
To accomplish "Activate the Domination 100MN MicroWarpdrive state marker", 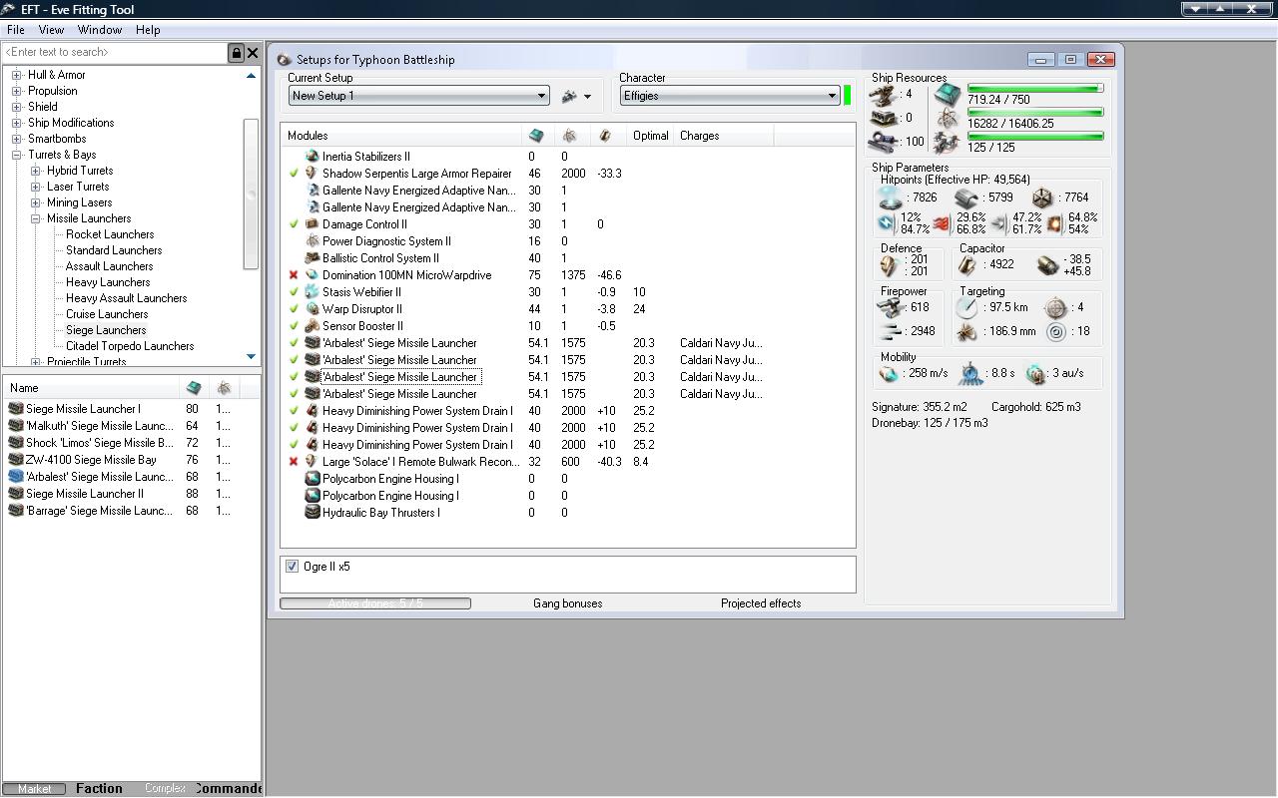I will [x=294, y=275].
